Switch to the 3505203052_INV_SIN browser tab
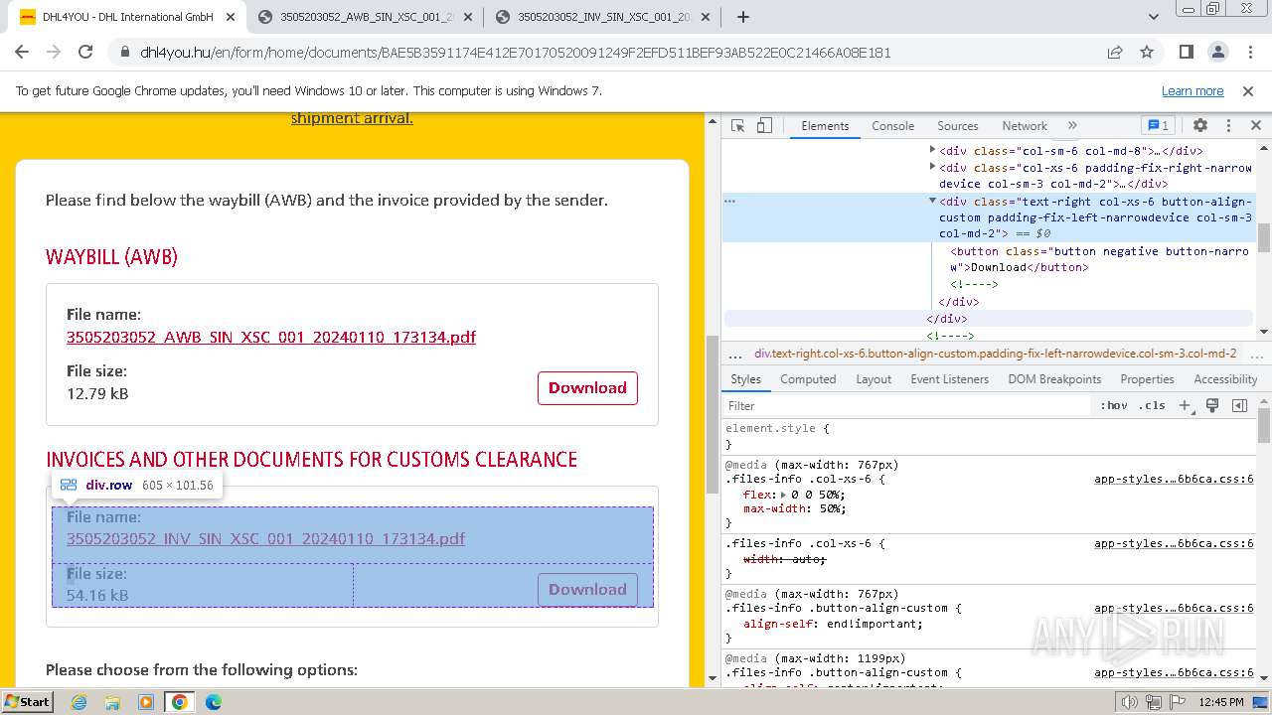This screenshot has height=715, width=1272. click(x=603, y=17)
